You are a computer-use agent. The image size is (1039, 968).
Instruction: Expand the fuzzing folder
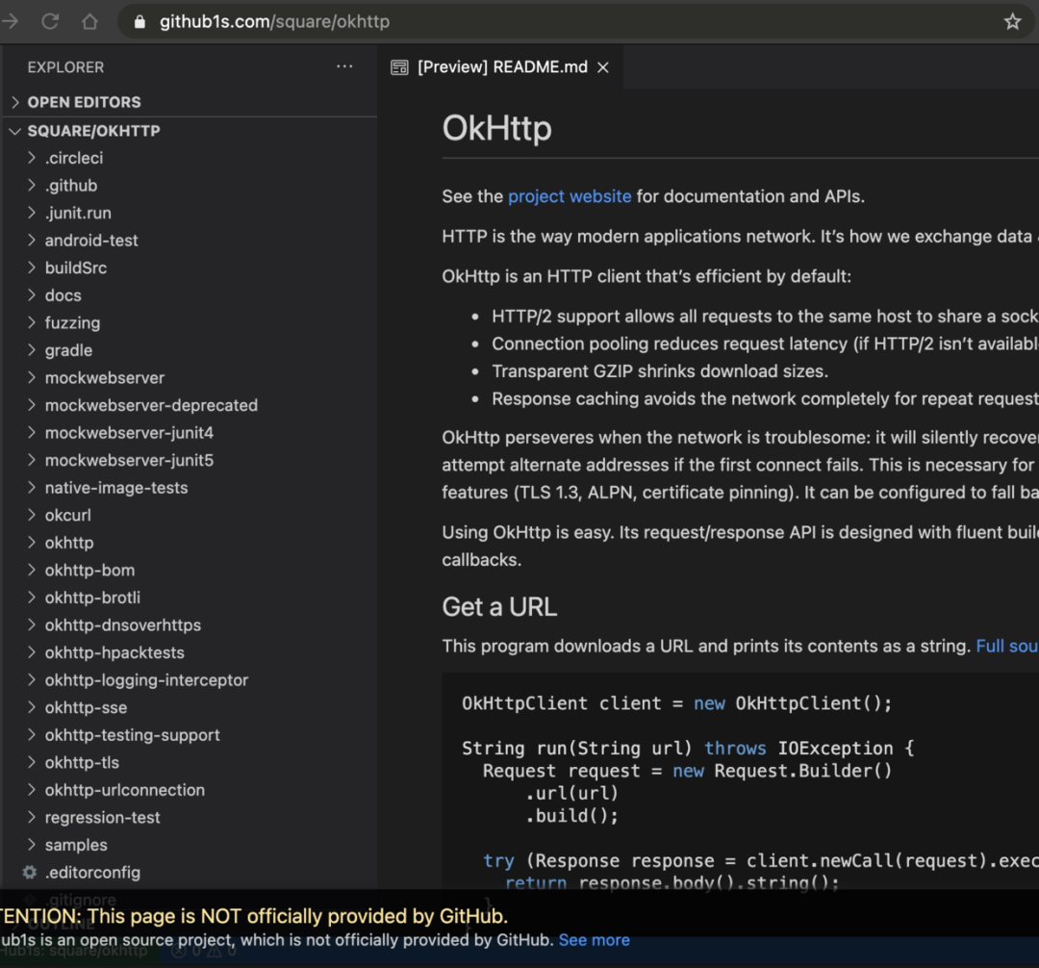point(189,323)
